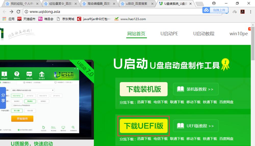Open the UEFI版教程 tutorial button
Screen dimensions: 255x146
pyautogui.click(x=196, y=126)
